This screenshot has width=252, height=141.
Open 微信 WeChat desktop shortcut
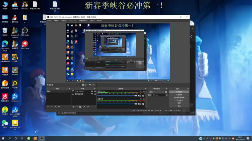click(x=5, y=124)
